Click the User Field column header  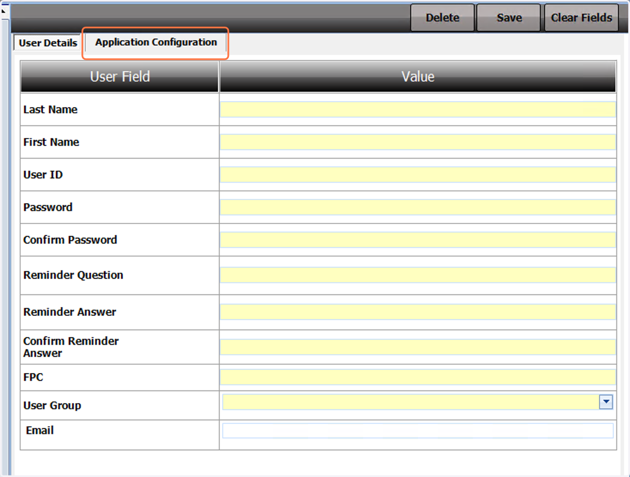tap(120, 77)
